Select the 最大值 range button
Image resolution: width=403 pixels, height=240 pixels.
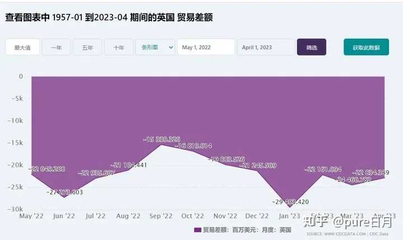[x=22, y=47]
